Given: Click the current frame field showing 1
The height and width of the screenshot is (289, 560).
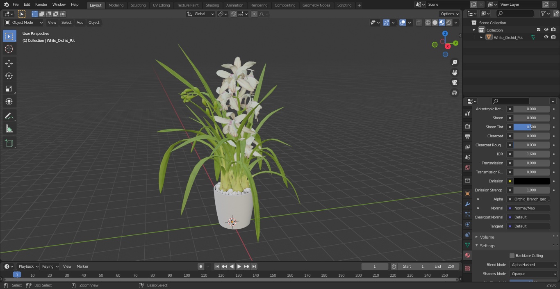Looking at the screenshot, I should click(x=375, y=266).
